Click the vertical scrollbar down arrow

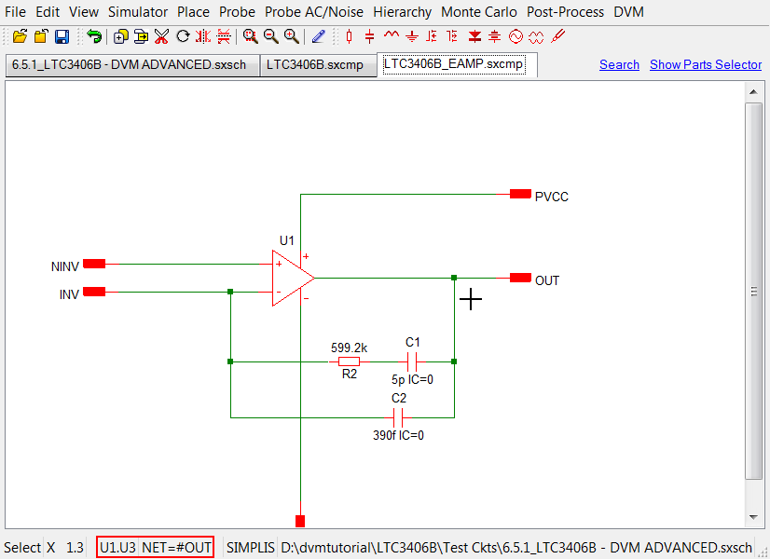point(753,517)
